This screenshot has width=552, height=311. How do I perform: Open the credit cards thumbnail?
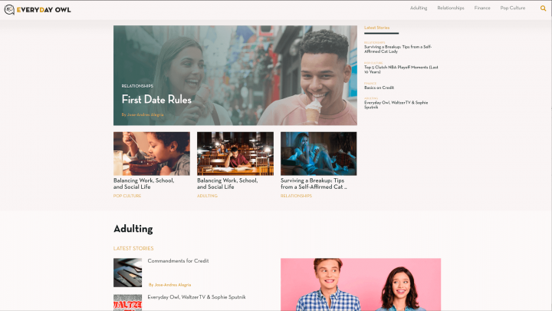pos(127,273)
